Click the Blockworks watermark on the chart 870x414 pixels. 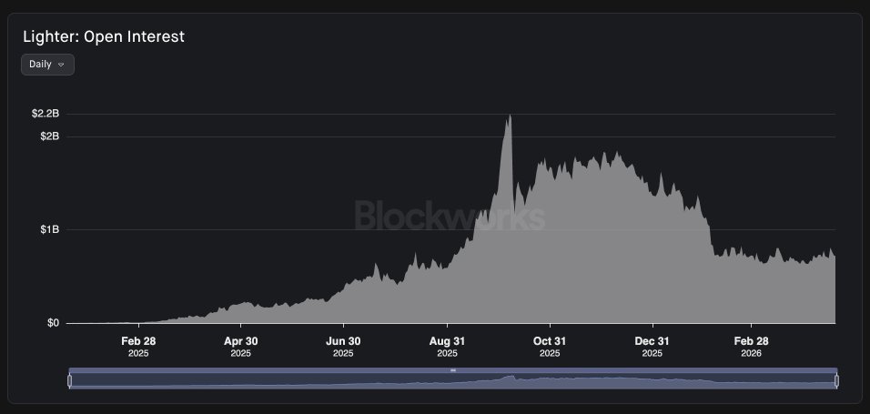[449, 217]
